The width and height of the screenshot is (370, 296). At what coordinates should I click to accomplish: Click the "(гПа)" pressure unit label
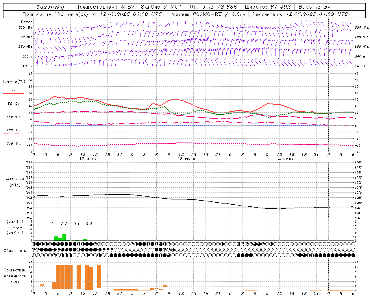15,185
